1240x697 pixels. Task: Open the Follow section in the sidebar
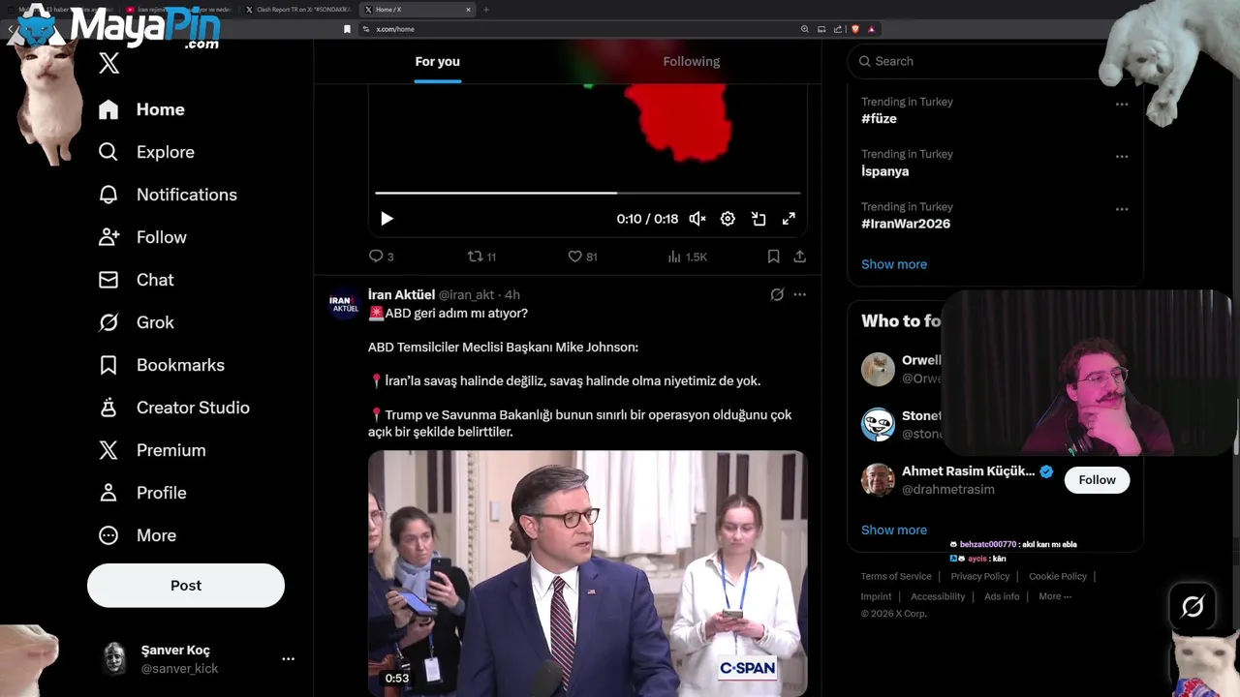(x=142, y=237)
